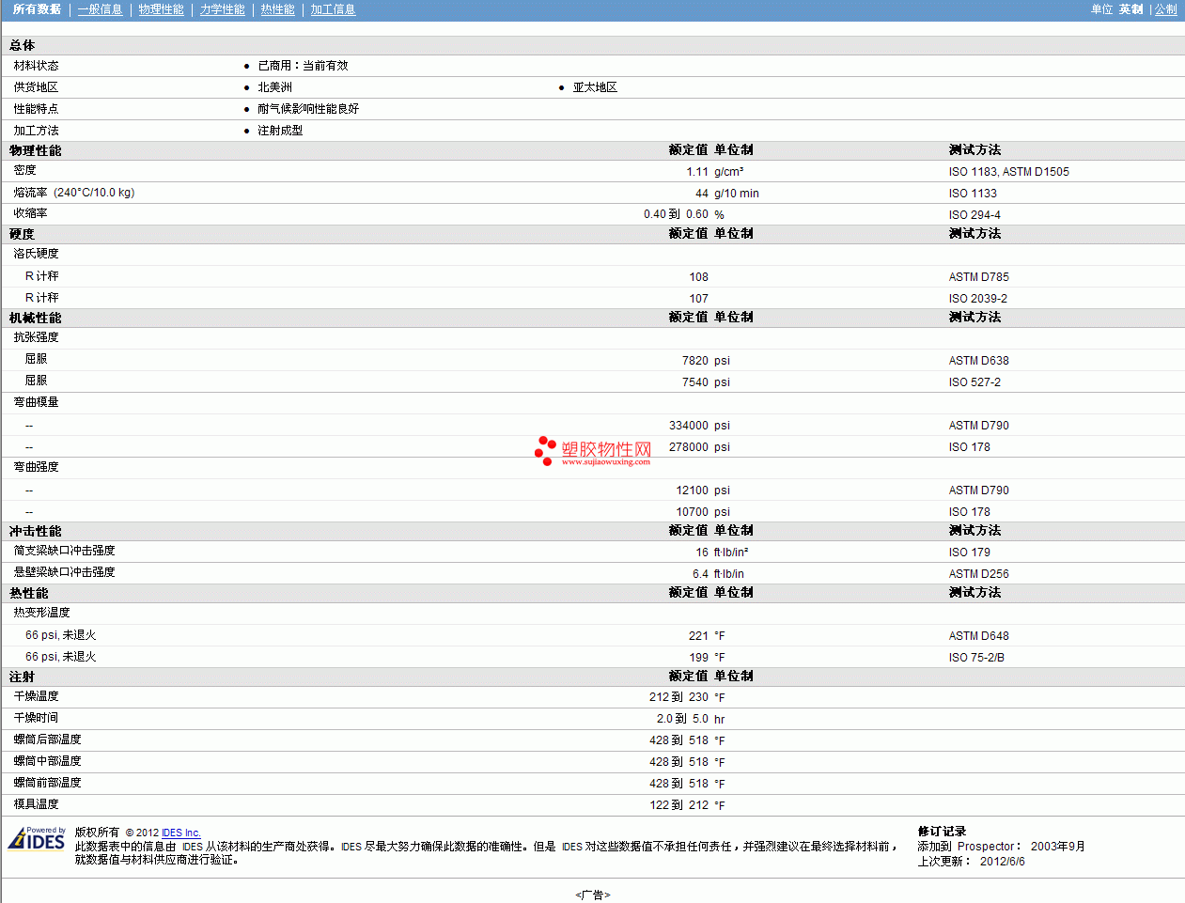Switch to the 物理性能 tab
1185x903 pixels.
(x=161, y=9)
